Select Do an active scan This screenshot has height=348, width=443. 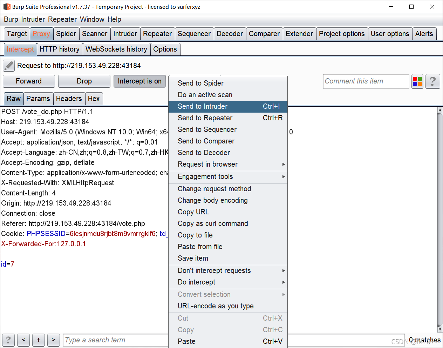(228, 95)
